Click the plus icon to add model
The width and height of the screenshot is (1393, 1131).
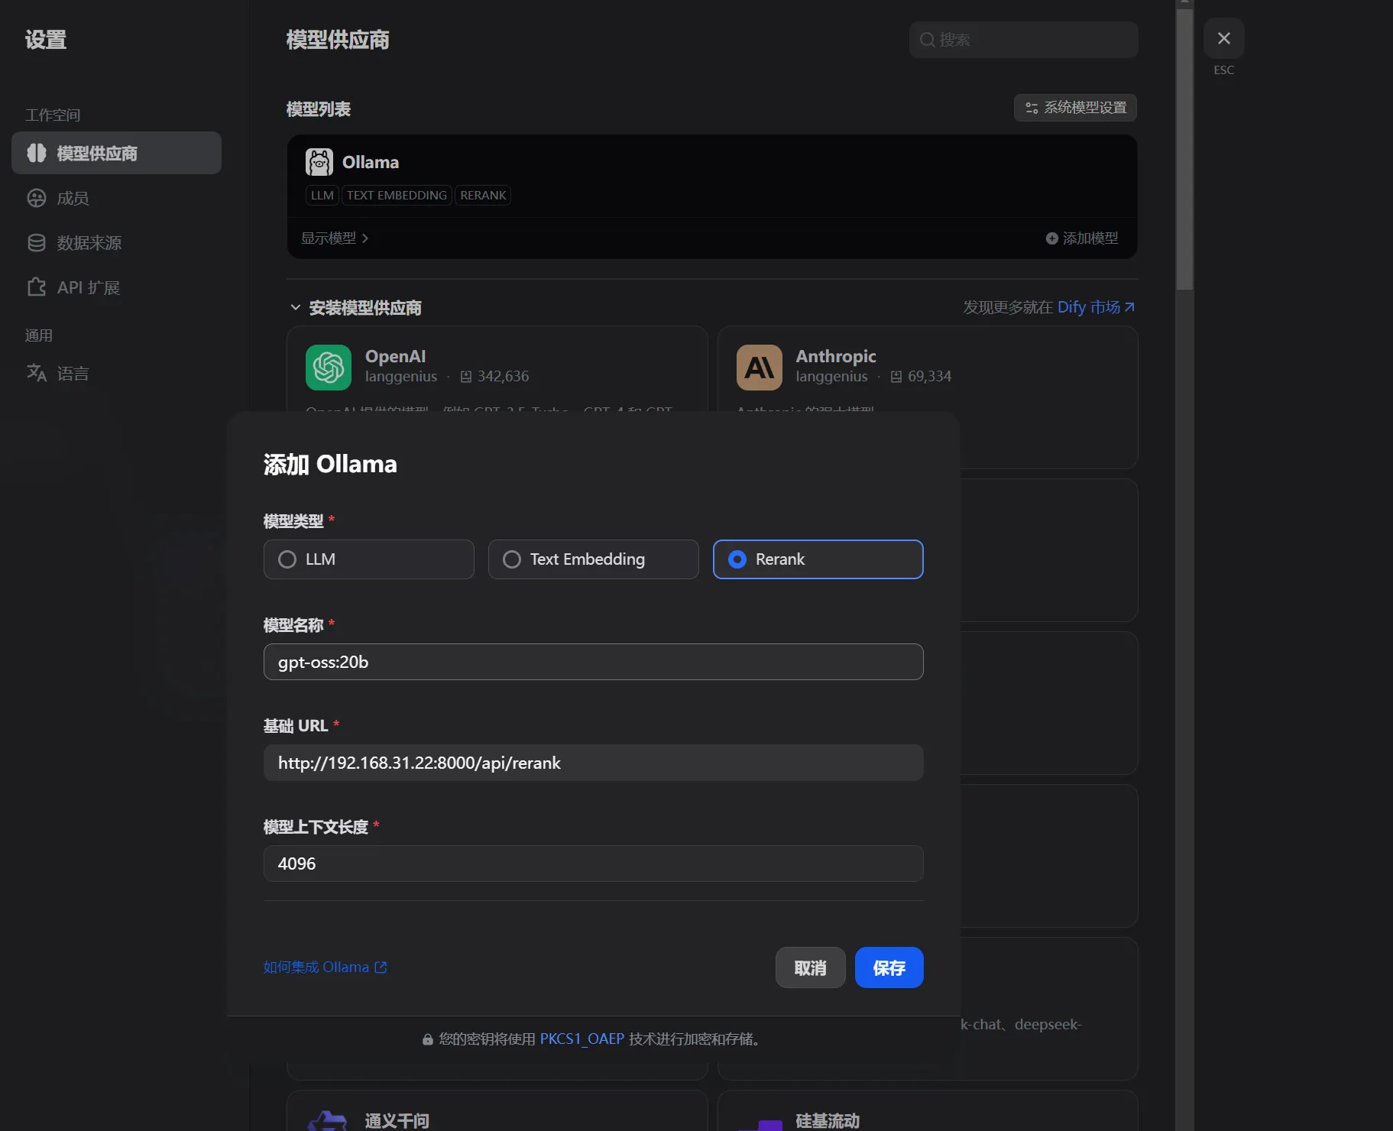(1051, 238)
